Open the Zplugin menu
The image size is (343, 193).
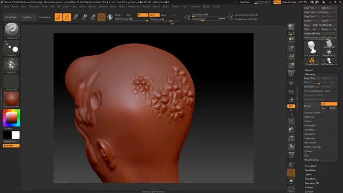click(x=206, y=6)
